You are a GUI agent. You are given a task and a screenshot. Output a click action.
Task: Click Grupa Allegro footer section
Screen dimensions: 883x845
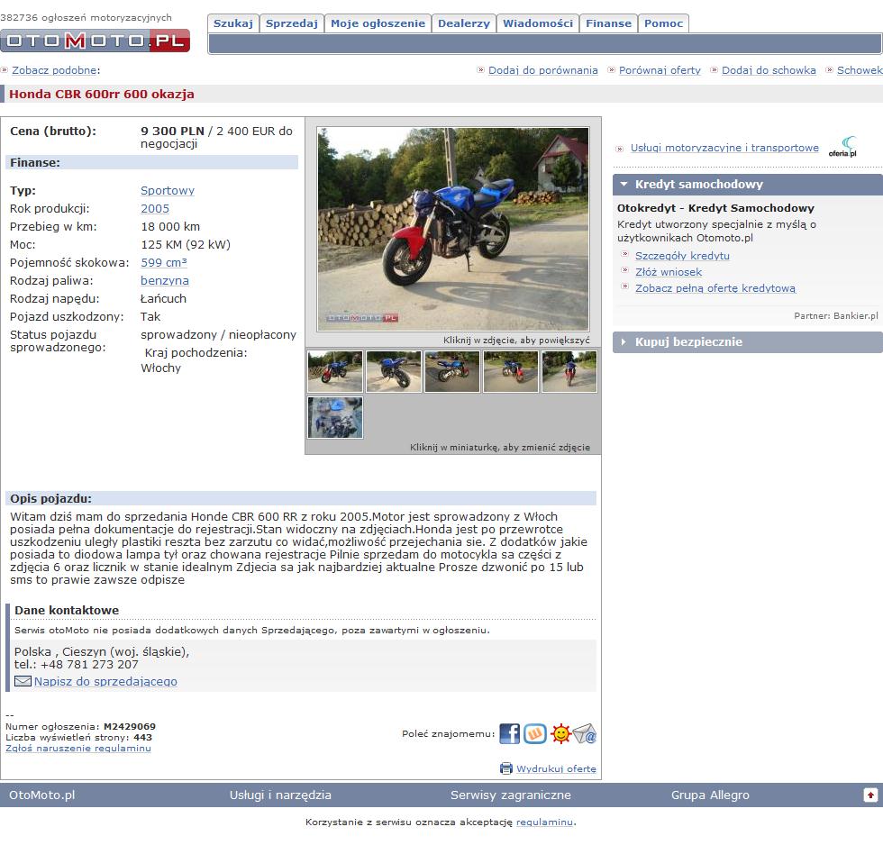coord(710,795)
